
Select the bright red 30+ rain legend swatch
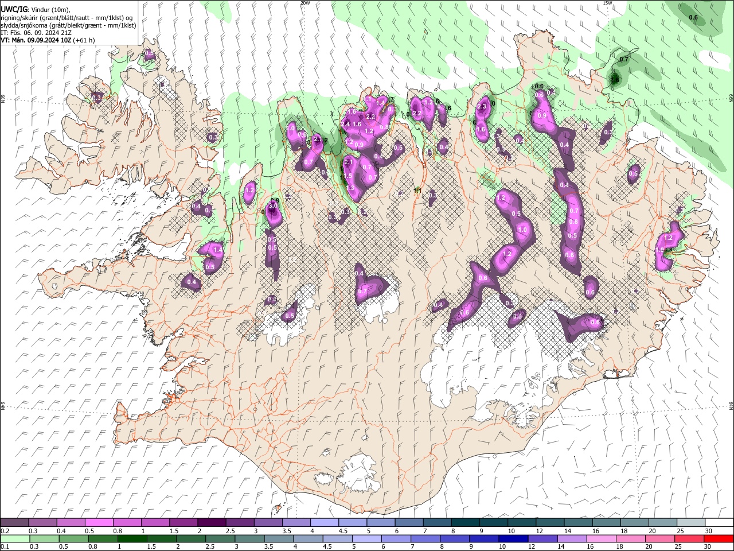click(x=719, y=538)
